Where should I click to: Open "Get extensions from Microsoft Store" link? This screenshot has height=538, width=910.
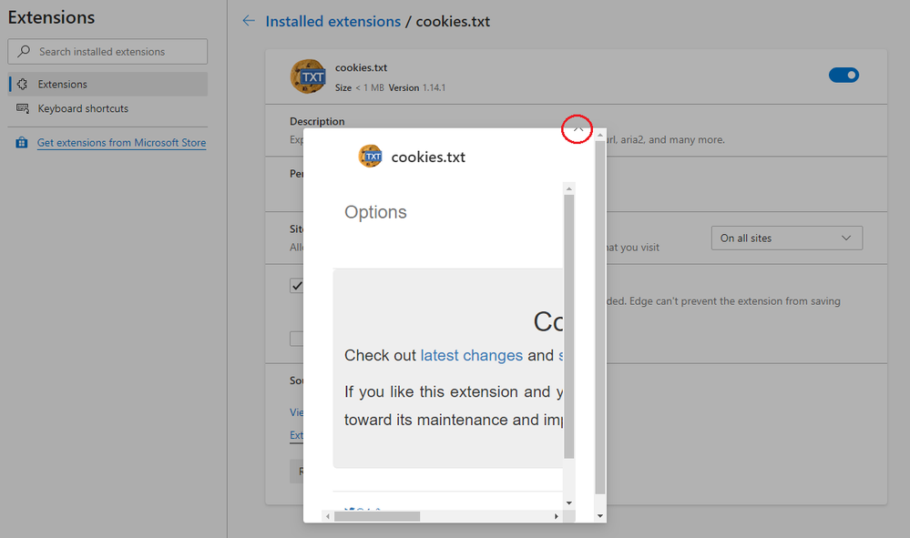tap(121, 143)
